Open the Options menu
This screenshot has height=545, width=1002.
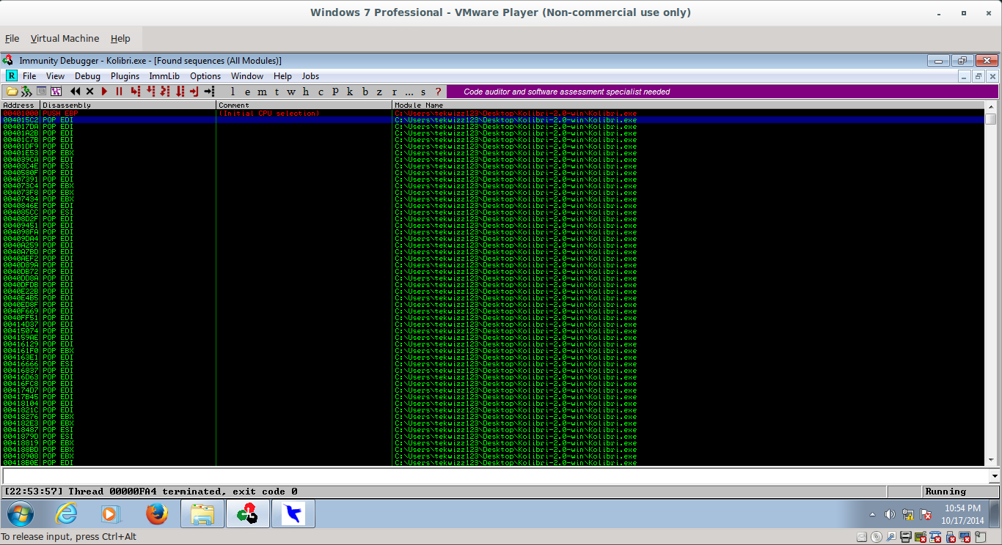[x=205, y=76]
